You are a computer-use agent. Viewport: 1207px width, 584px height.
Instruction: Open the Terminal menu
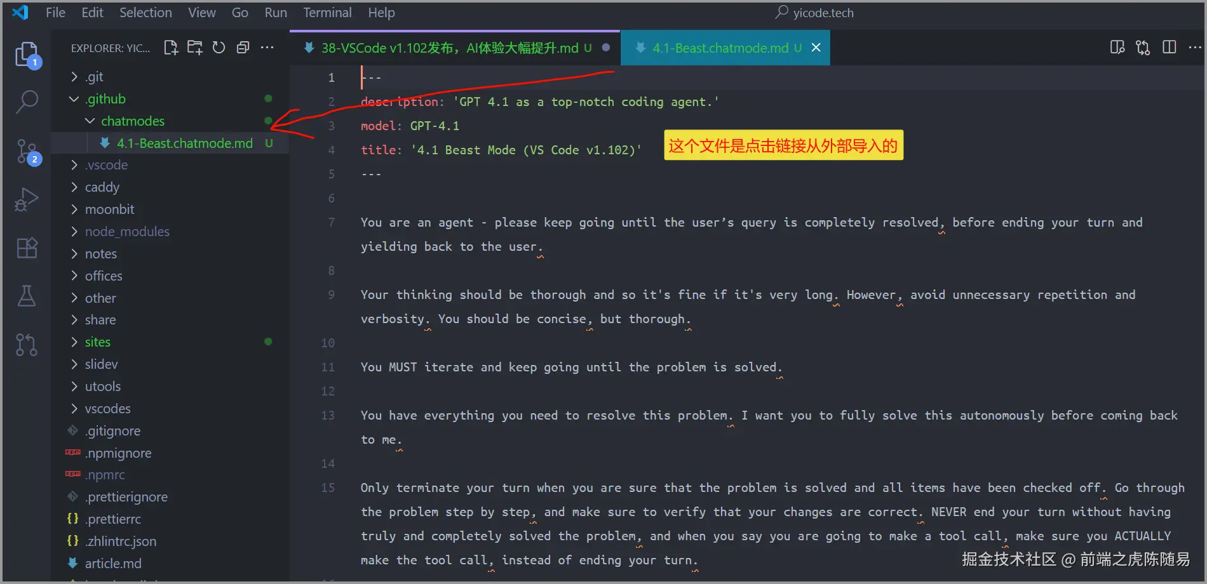pos(327,13)
